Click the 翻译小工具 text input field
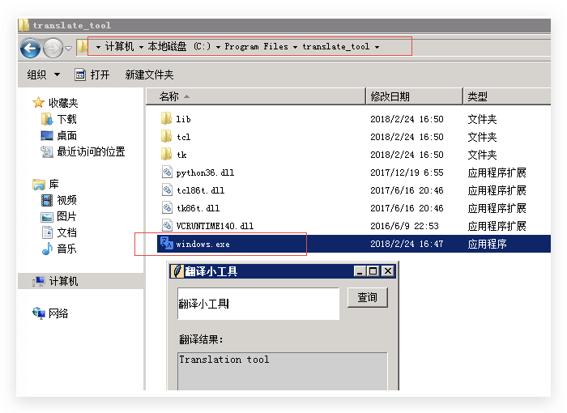Image resolution: width=567 pixels, height=413 pixels. 258,304
